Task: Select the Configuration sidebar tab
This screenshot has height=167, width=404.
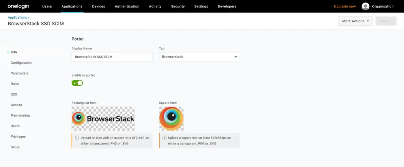Action: click(21, 63)
